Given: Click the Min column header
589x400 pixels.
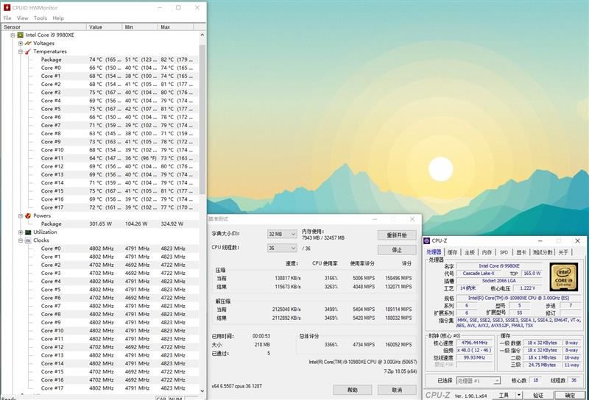Looking at the screenshot, I should coord(140,27).
